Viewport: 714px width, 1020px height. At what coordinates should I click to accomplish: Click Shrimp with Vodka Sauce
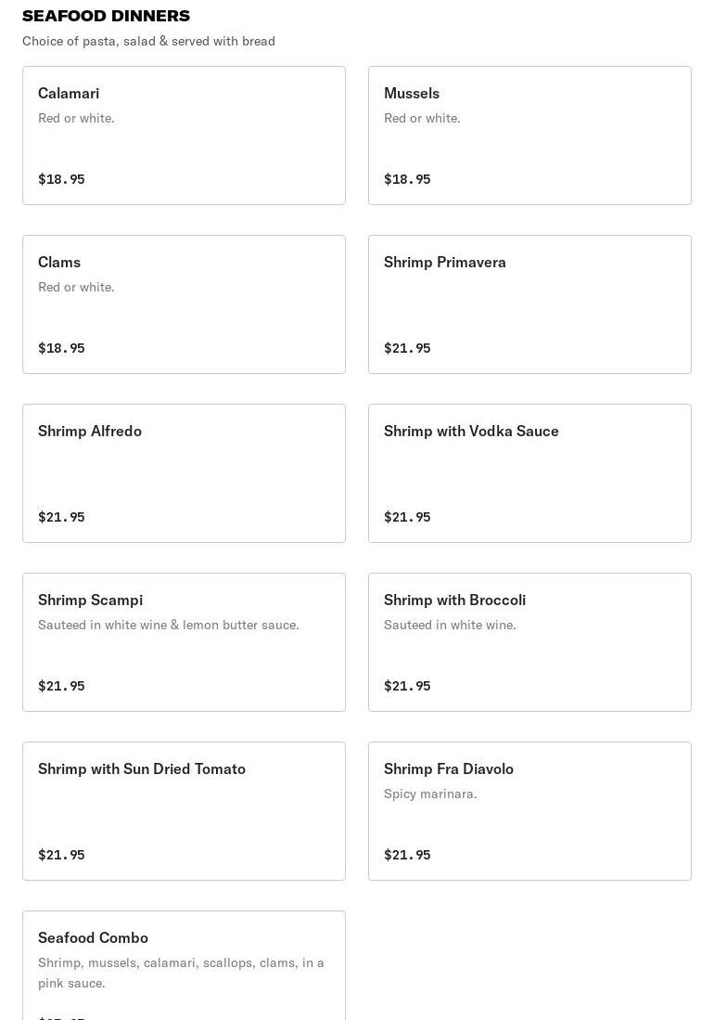click(x=529, y=473)
